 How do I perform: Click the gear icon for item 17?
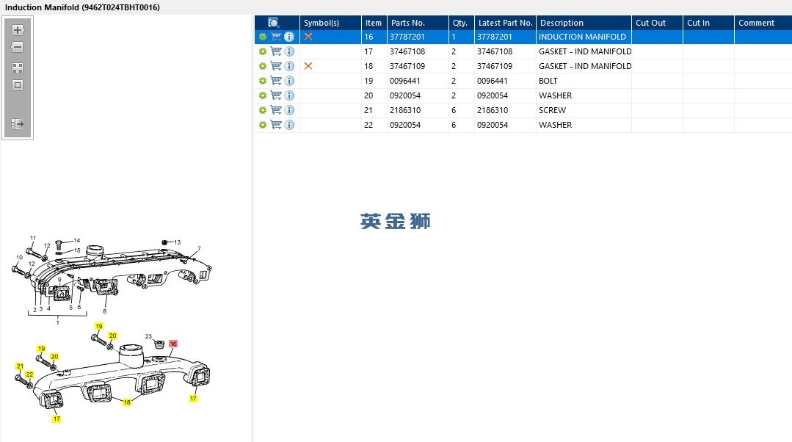pos(263,51)
